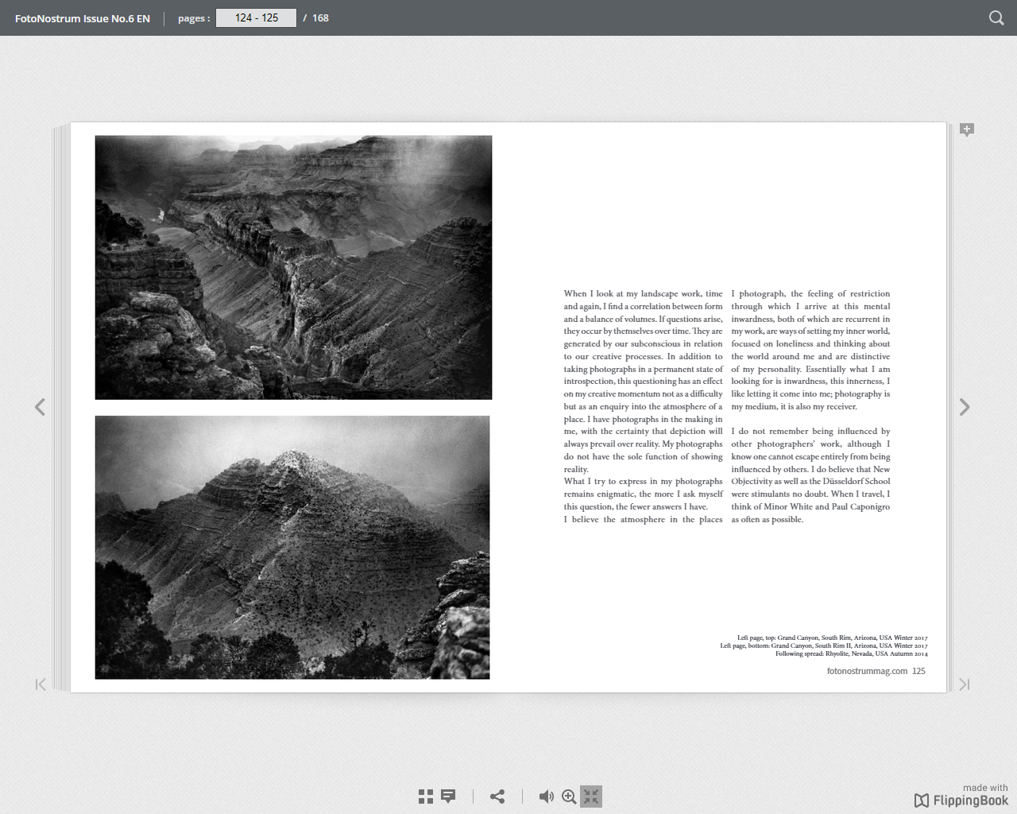Go to the previous page spread
This screenshot has width=1017, height=814.
(40, 407)
